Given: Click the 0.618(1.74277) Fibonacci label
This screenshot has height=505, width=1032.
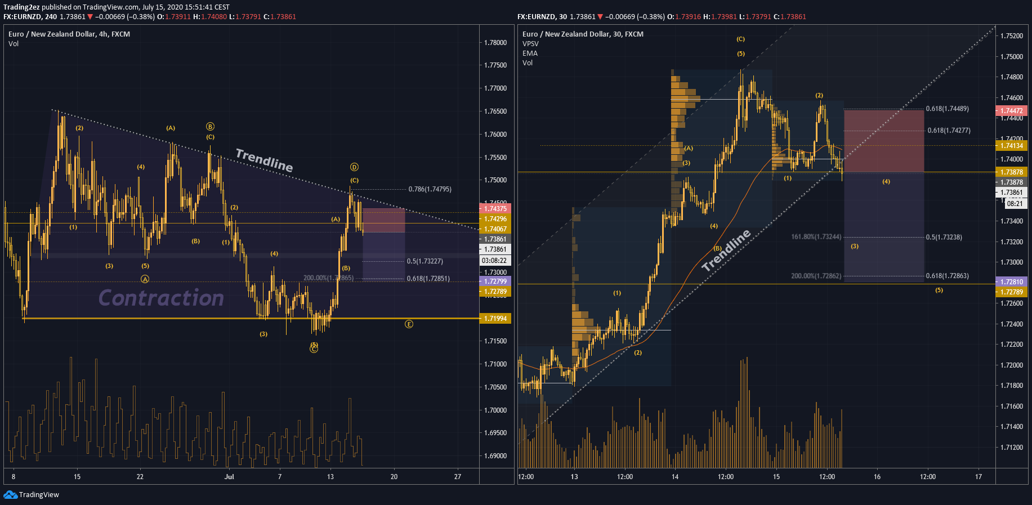Looking at the screenshot, I should tap(949, 131).
